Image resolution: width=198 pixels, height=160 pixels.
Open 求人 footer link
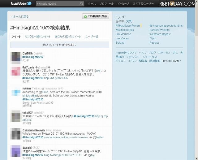coord(175,53)
